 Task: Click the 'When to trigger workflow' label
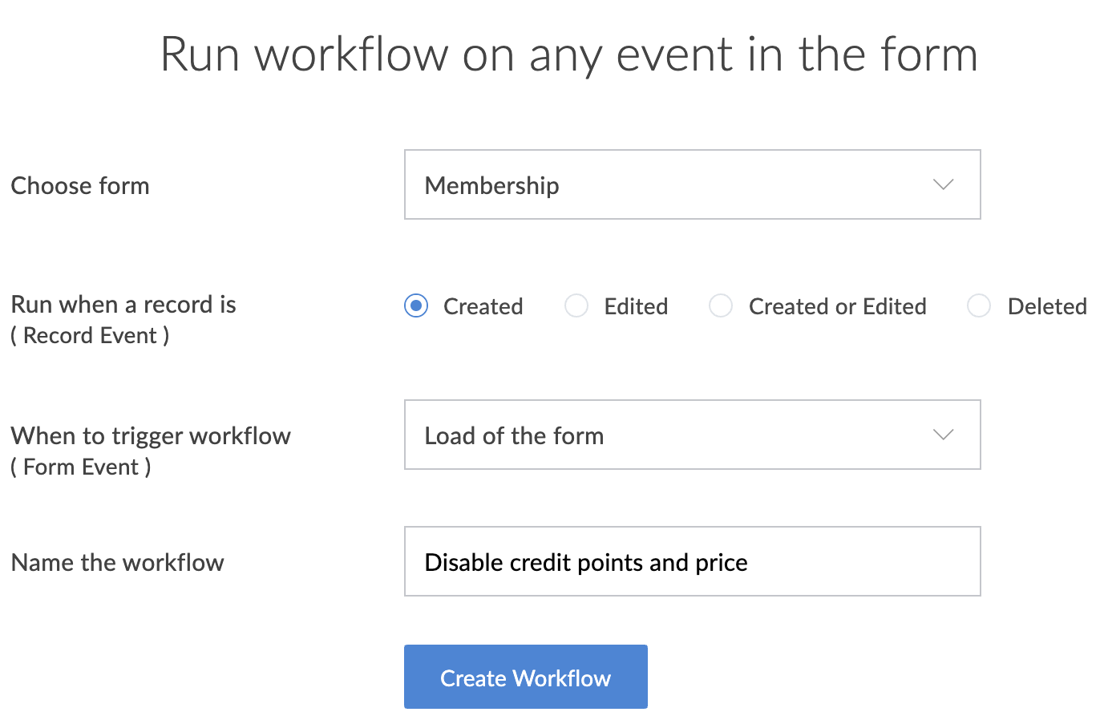tap(151, 436)
